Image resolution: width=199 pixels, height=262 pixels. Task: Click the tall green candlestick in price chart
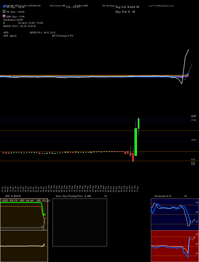136,142
